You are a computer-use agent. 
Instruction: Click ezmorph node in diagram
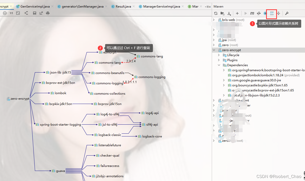(108, 52)
